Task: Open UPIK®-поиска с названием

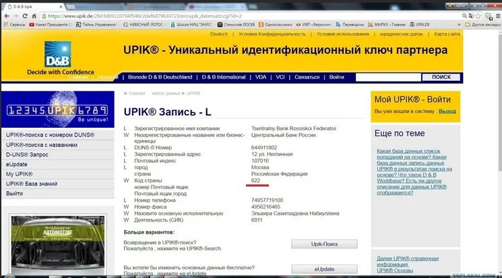Action: [x=42, y=145]
